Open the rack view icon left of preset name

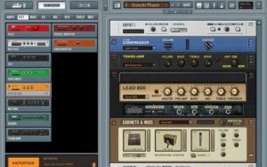coord(117,5)
